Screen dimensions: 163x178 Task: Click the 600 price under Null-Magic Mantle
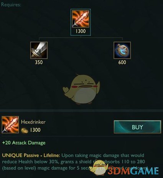point(122,62)
